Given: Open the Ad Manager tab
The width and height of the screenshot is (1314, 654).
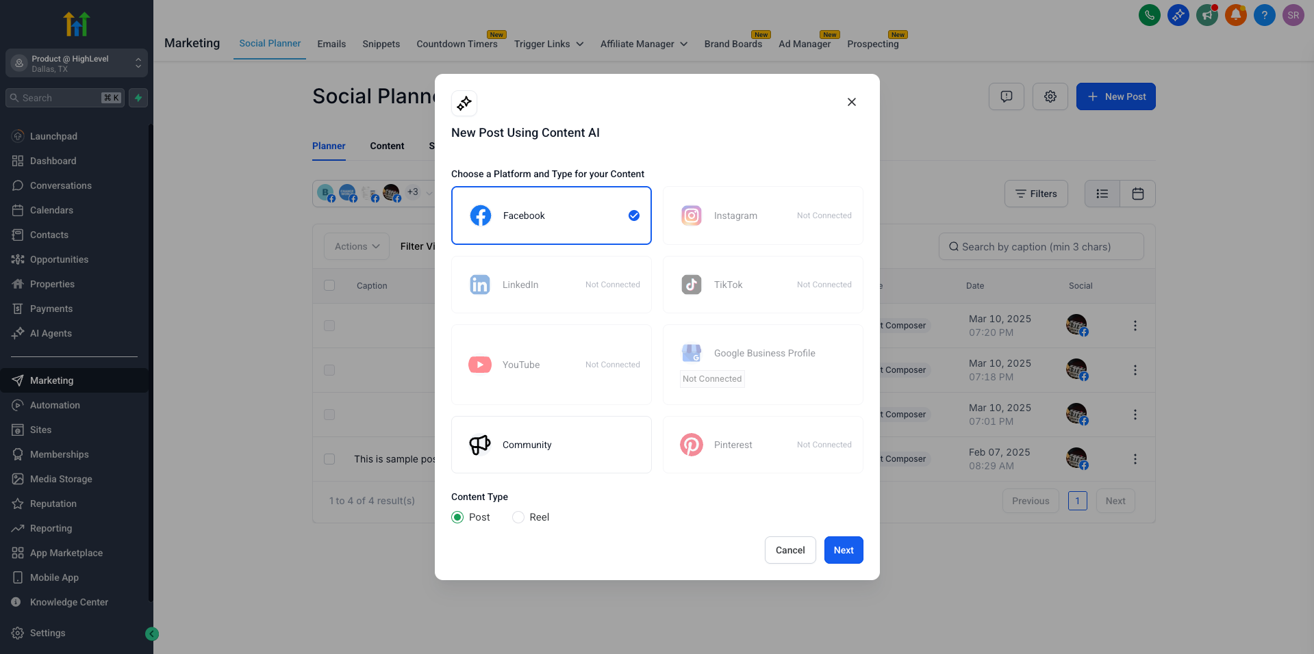Looking at the screenshot, I should pos(805,44).
